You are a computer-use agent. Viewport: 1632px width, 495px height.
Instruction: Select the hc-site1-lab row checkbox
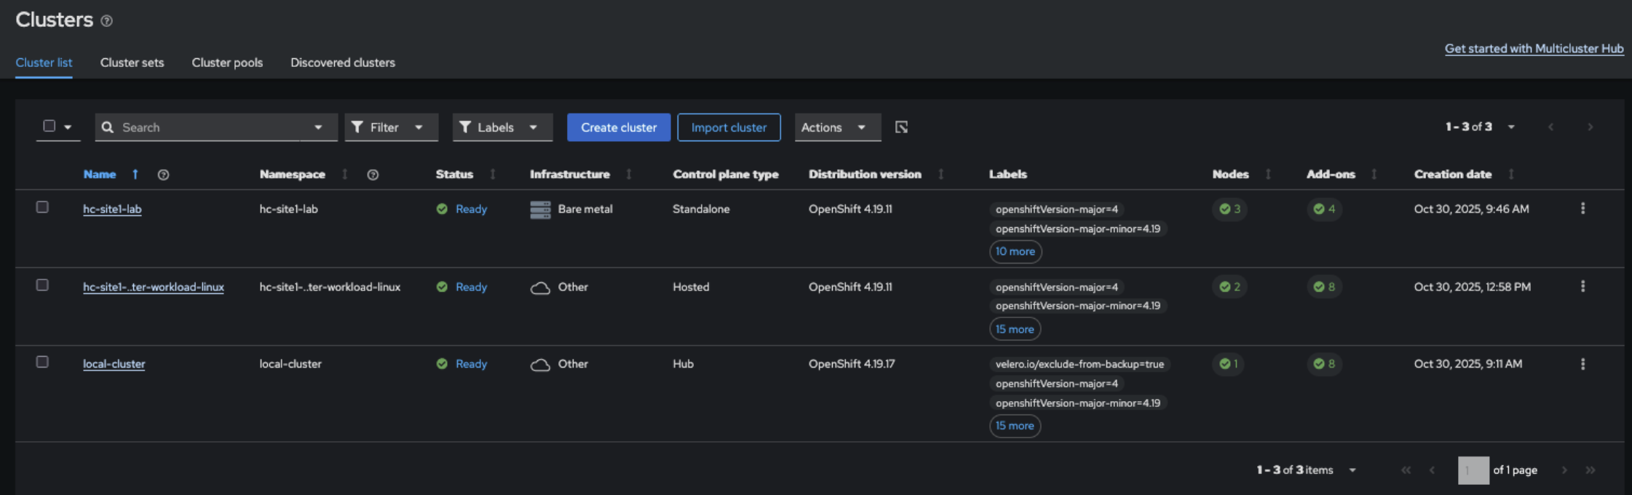[42, 207]
